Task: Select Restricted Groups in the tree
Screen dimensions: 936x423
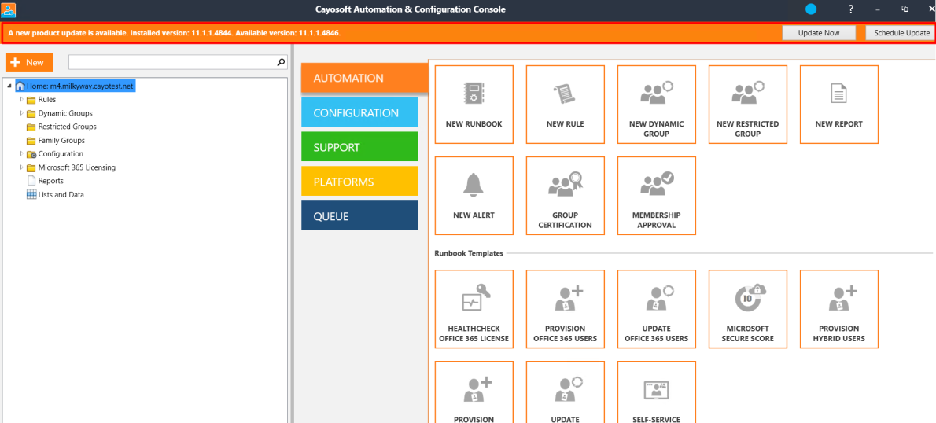Action: pyautogui.click(x=68, y=127)
